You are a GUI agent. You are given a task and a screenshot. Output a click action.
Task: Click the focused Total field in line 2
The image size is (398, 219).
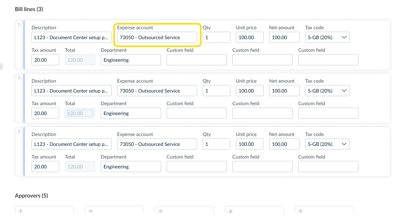click(x=80, y=113)
